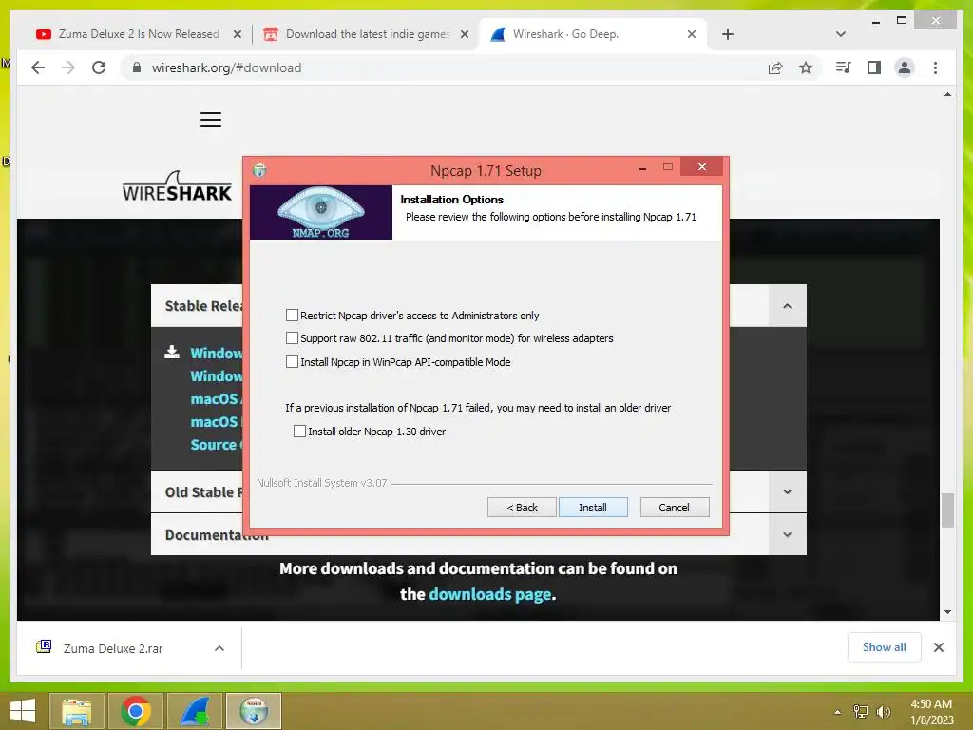The image size is (973, 730).
Task: Click Show all downloads
Action: [x=885, y=646]
